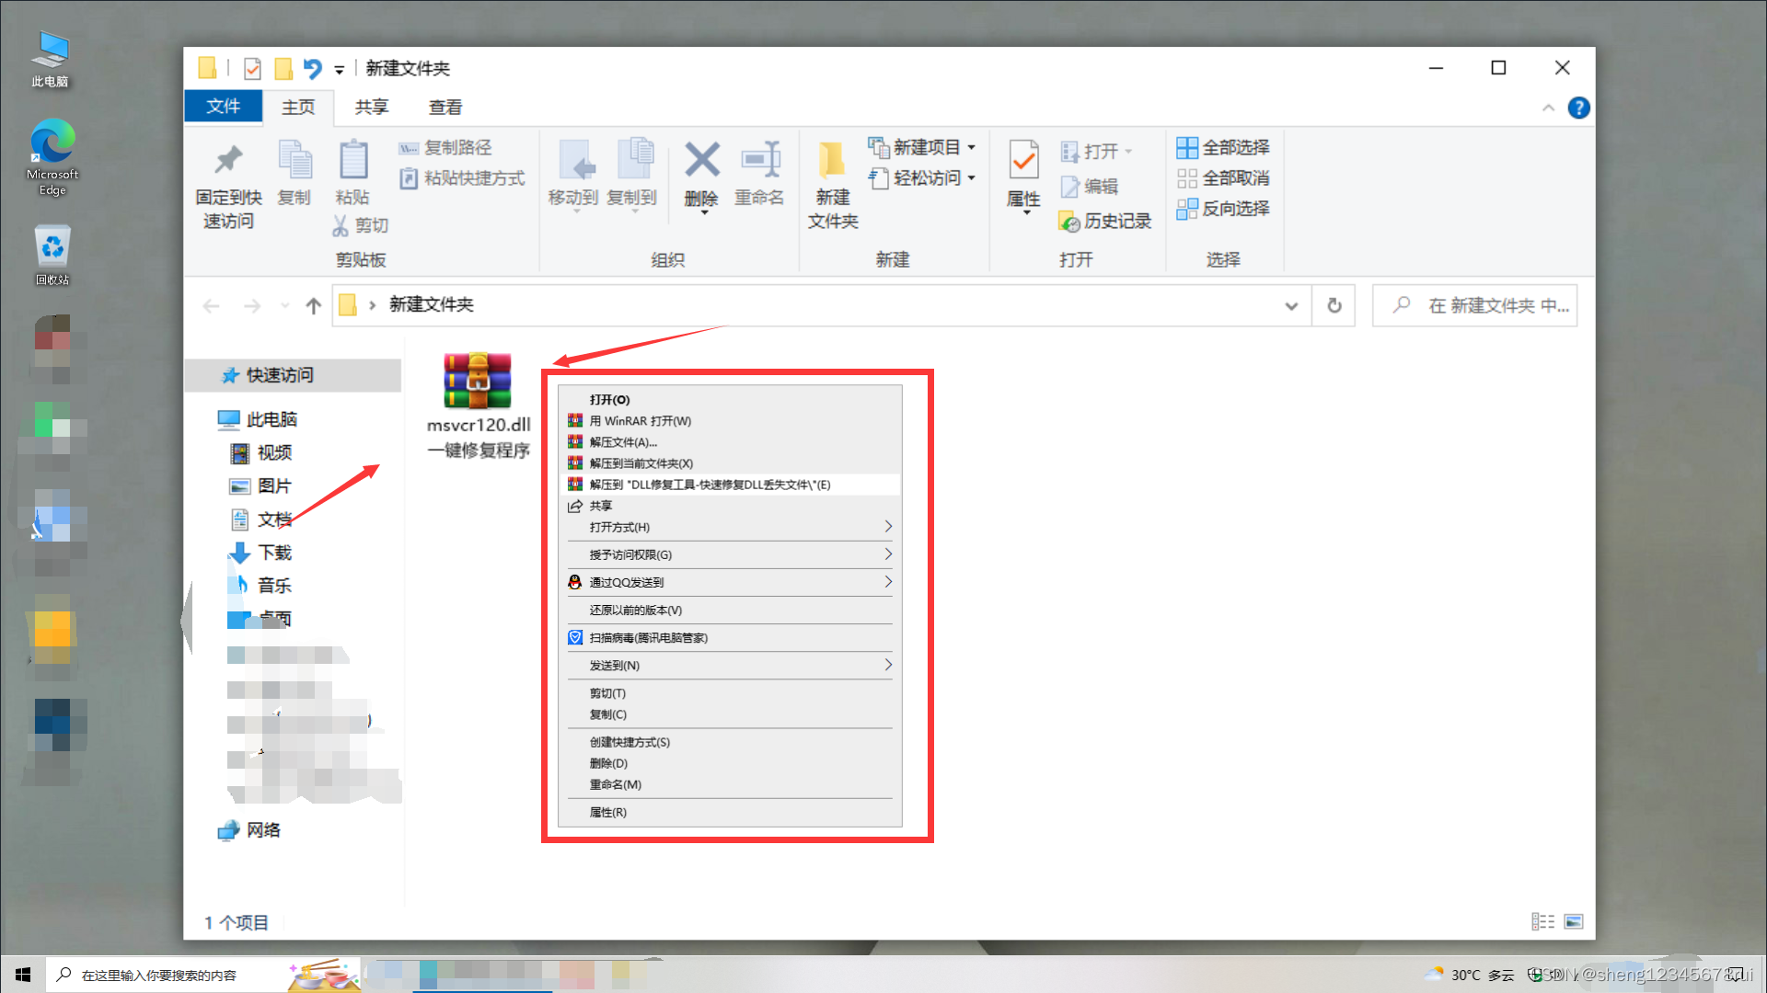Select Scan for viruses context menu entry

click(x=648, y=637)
